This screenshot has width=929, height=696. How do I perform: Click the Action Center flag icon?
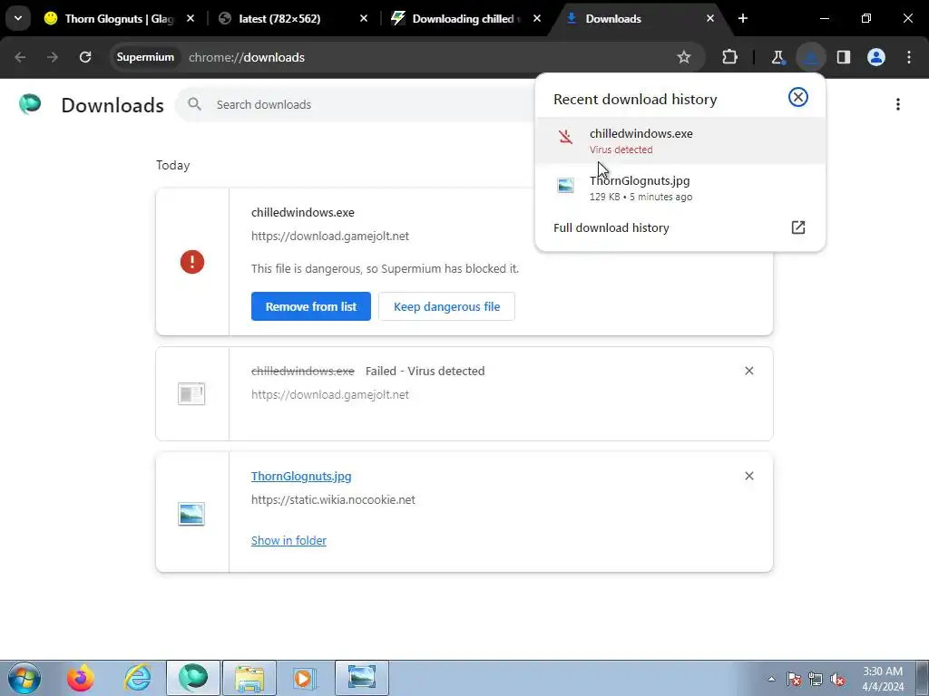[794, 679]
